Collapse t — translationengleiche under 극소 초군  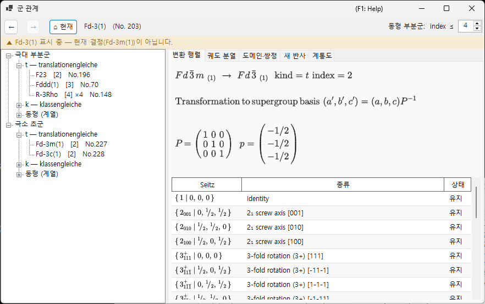[x=19, y=135]
